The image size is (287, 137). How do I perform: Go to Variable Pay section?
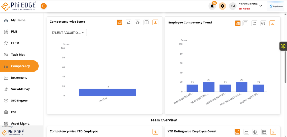click(x=20, y=89)
